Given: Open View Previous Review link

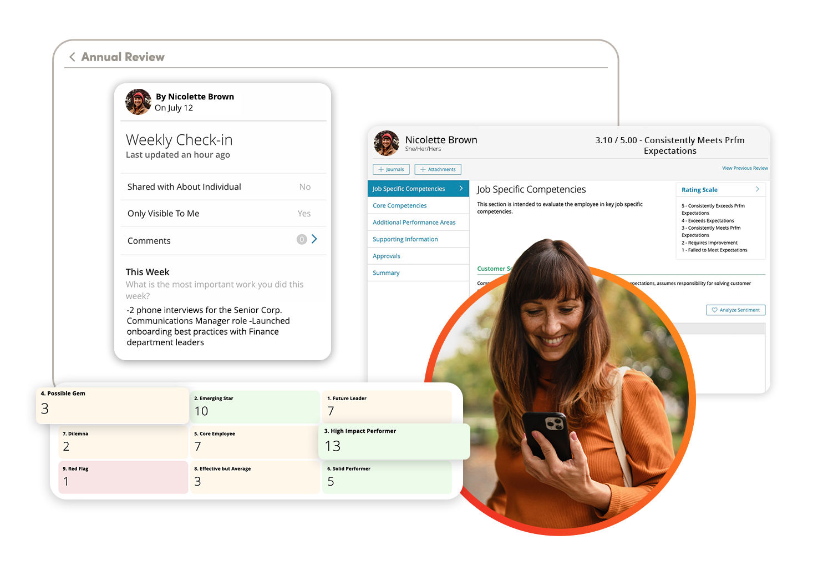Looking at the screenshot, I should 745,168.
